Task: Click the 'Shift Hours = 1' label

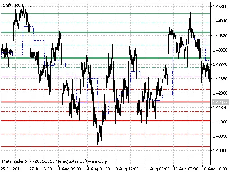Action: pos(18,5)
